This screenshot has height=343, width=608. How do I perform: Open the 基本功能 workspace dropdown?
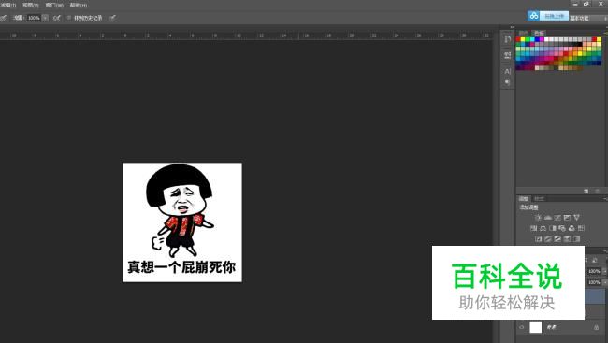coord(588,18)
